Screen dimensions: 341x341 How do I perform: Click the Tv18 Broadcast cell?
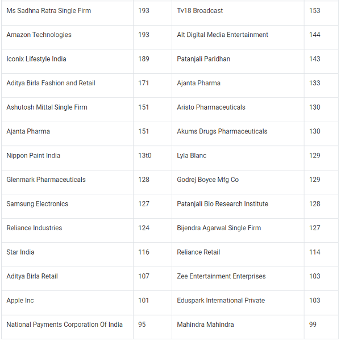(199, 11)
